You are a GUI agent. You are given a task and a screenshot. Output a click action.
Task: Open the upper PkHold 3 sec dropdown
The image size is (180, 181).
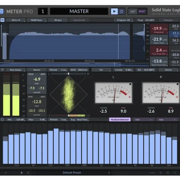click(58, 70)
